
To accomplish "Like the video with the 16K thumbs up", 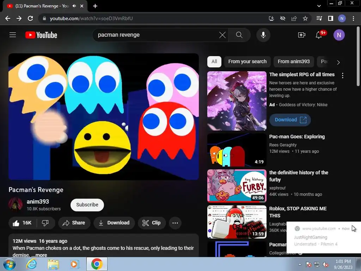I will click(x=22, y=223).
